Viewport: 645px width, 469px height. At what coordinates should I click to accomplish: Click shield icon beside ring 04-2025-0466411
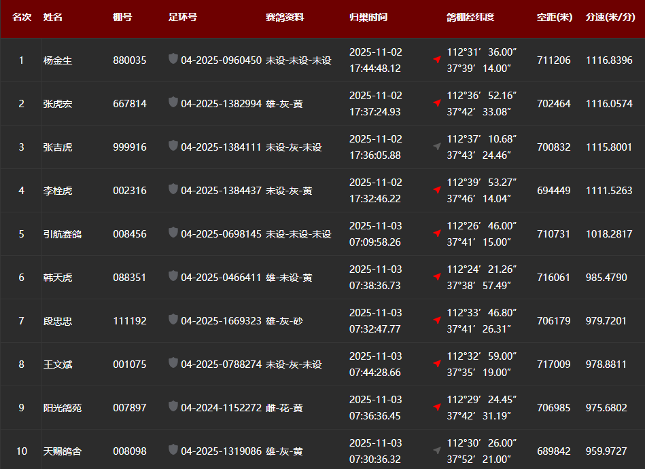173,276
